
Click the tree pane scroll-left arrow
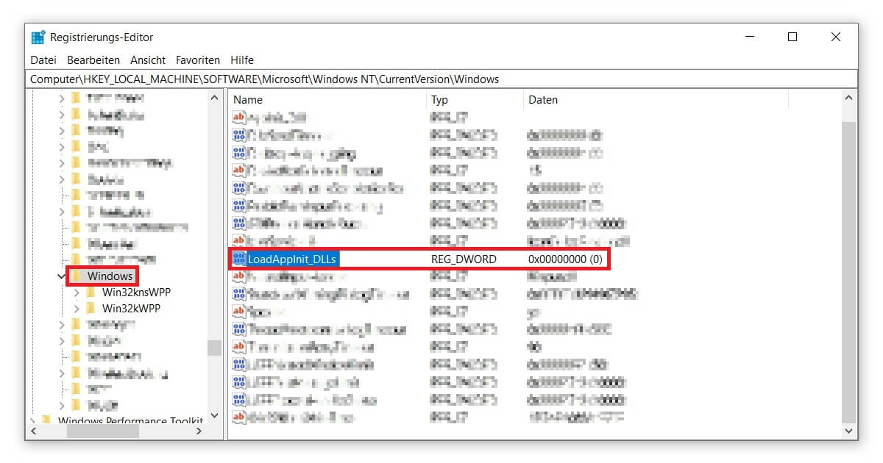[x=32, y=431]
